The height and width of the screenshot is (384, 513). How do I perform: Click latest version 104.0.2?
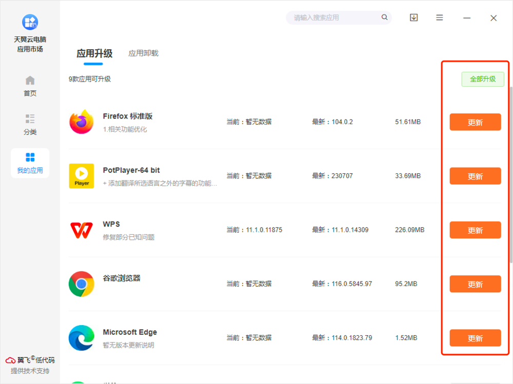(342, 122)
